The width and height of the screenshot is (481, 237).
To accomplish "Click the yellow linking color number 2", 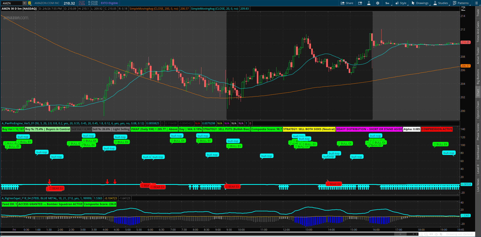I will [30, 3].
